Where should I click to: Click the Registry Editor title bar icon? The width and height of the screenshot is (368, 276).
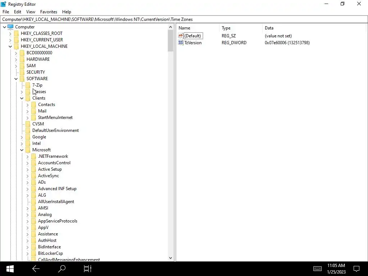(4, 4)
